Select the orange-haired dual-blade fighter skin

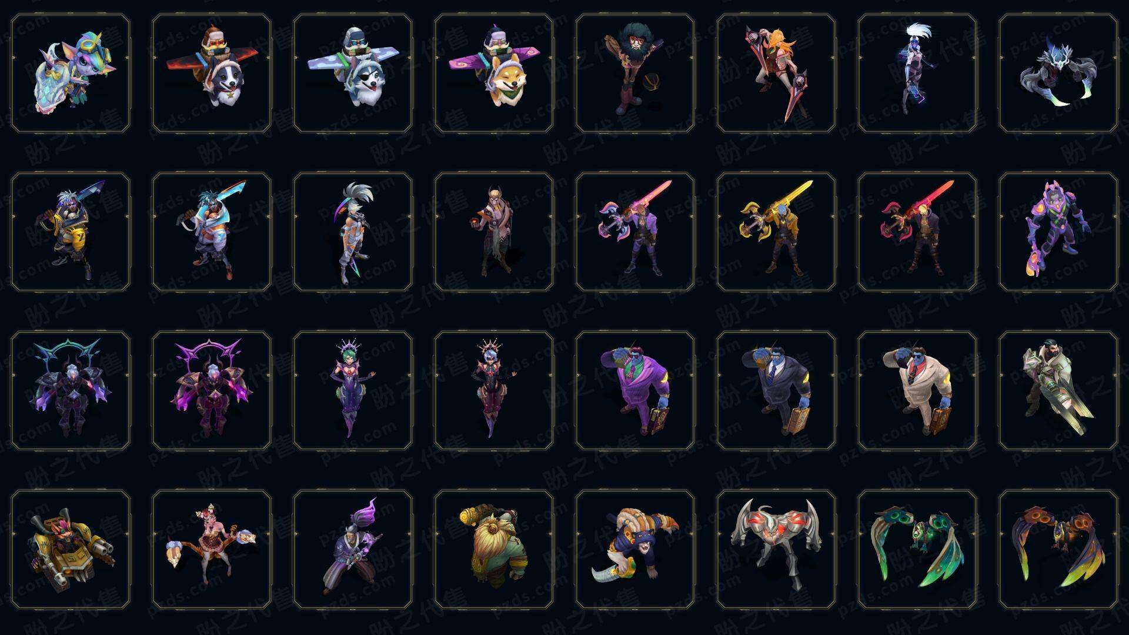[x=776, y=73]
